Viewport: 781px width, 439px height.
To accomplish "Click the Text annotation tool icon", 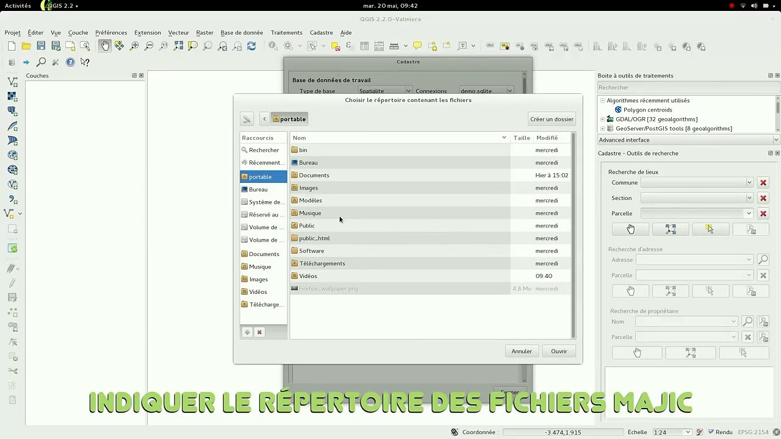I will (462, 46).
